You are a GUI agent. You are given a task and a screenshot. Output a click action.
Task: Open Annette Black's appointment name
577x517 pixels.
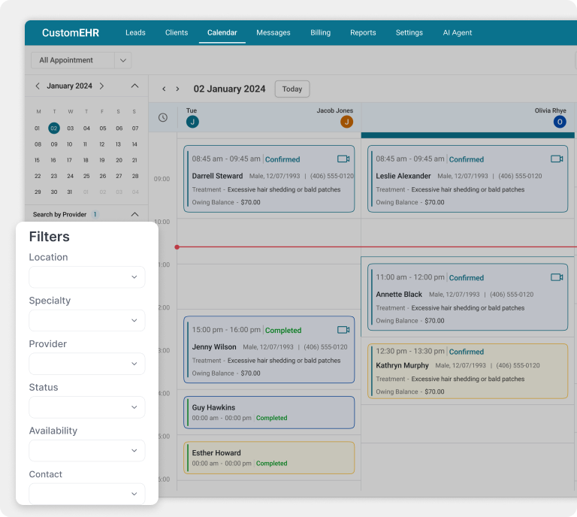click(x=399, y=295)
